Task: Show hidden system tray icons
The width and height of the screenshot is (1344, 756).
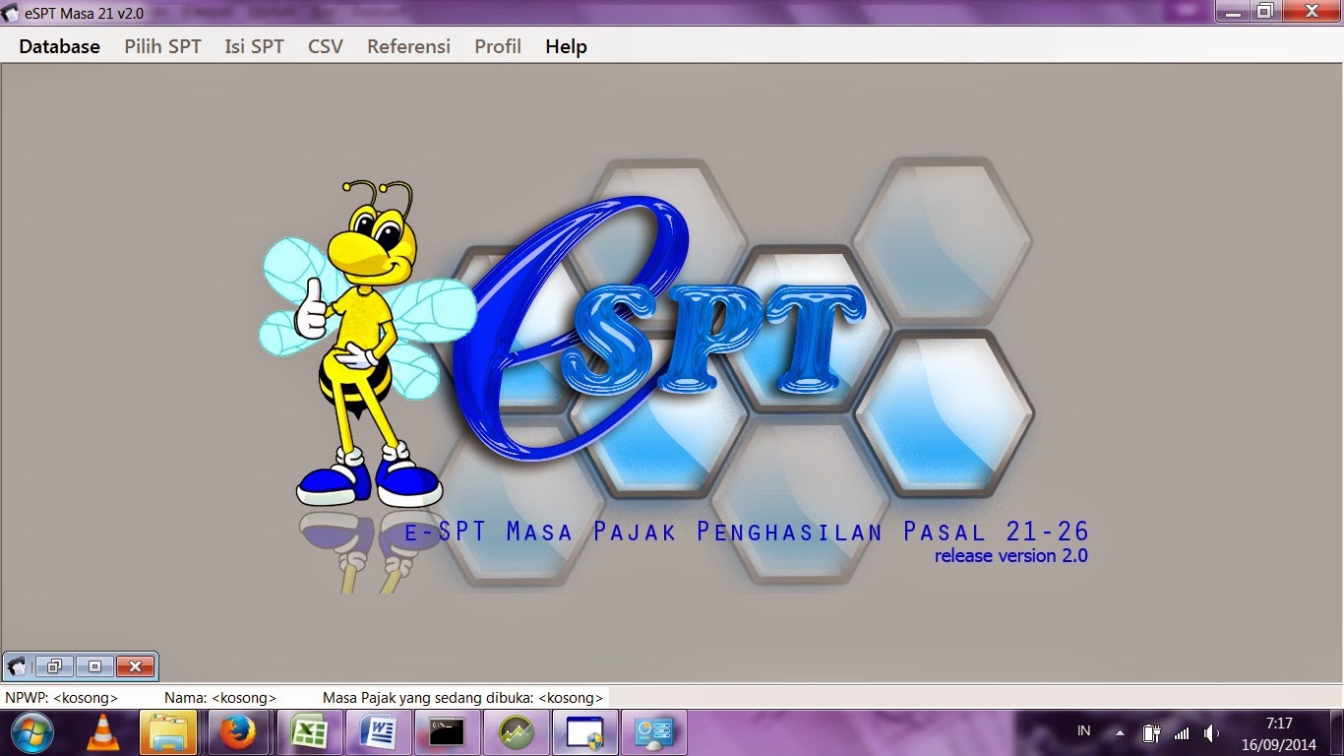Action: [1120, 733]
